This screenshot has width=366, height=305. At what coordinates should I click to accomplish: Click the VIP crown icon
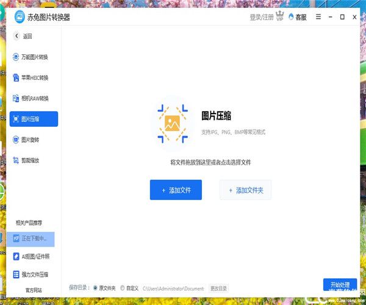[281, 17]
